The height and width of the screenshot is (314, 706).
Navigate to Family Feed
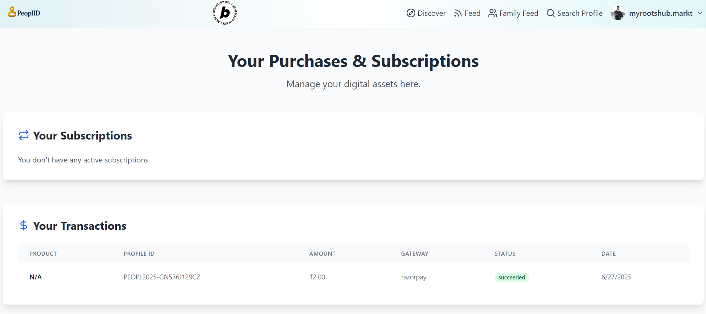point(518,13)
